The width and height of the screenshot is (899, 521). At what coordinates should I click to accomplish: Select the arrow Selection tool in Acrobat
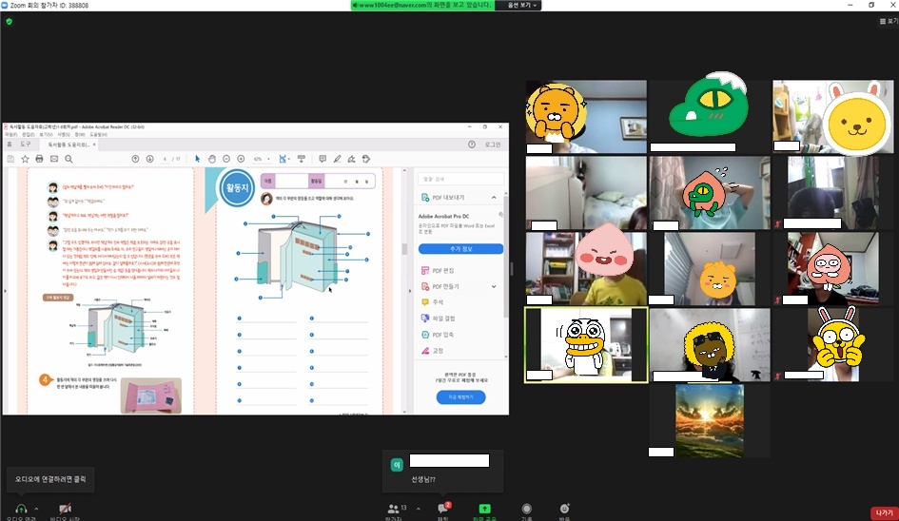coord(197,159)
